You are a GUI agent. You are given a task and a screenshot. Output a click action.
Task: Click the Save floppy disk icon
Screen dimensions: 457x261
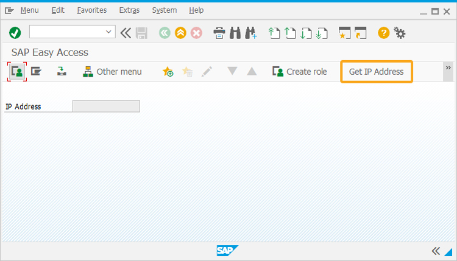141,33
